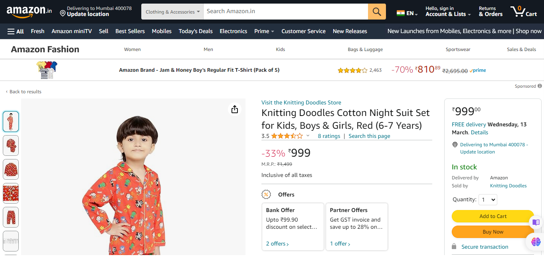Open the Quantity dropdown
The image size is (544, 275).
488,200
